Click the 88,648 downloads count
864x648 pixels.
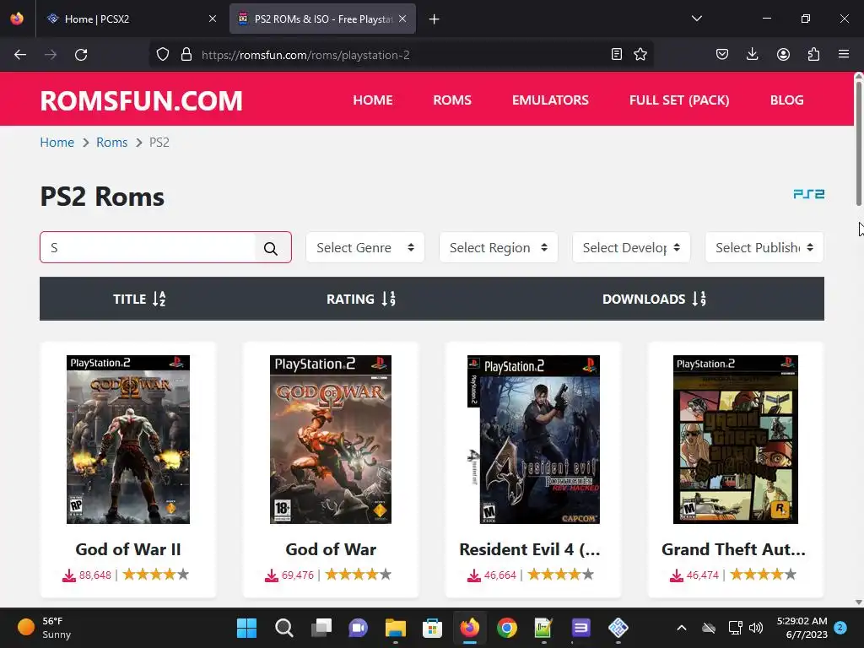click(94, 575)
